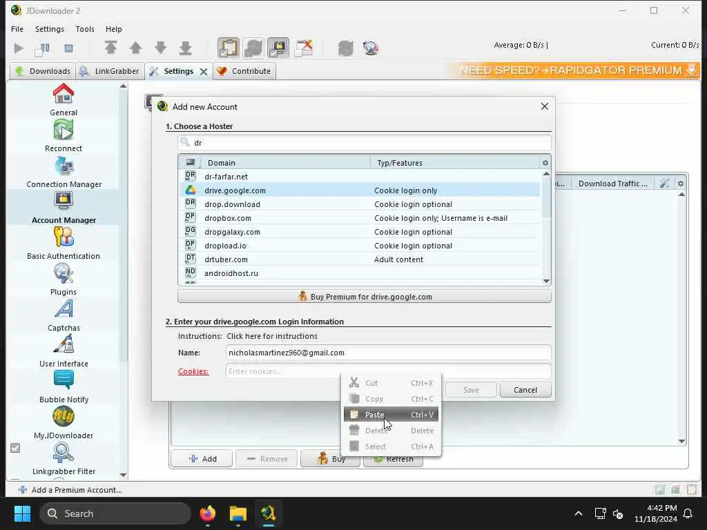Choose Paste from the context menu
The image size is (707, 530).
(391, 415)
